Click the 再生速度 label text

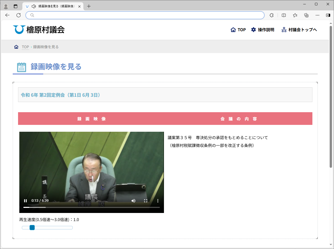click(49, 220)
